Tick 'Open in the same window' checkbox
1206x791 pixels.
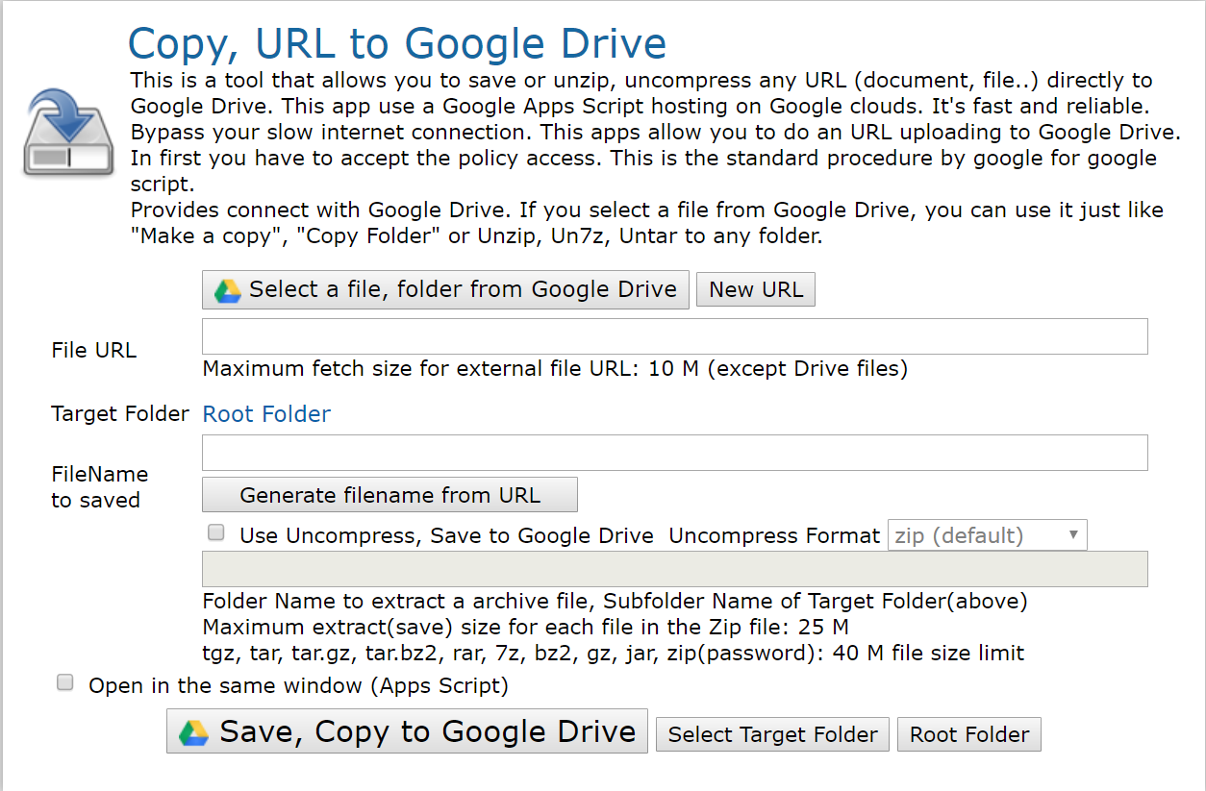click(65, 683)
